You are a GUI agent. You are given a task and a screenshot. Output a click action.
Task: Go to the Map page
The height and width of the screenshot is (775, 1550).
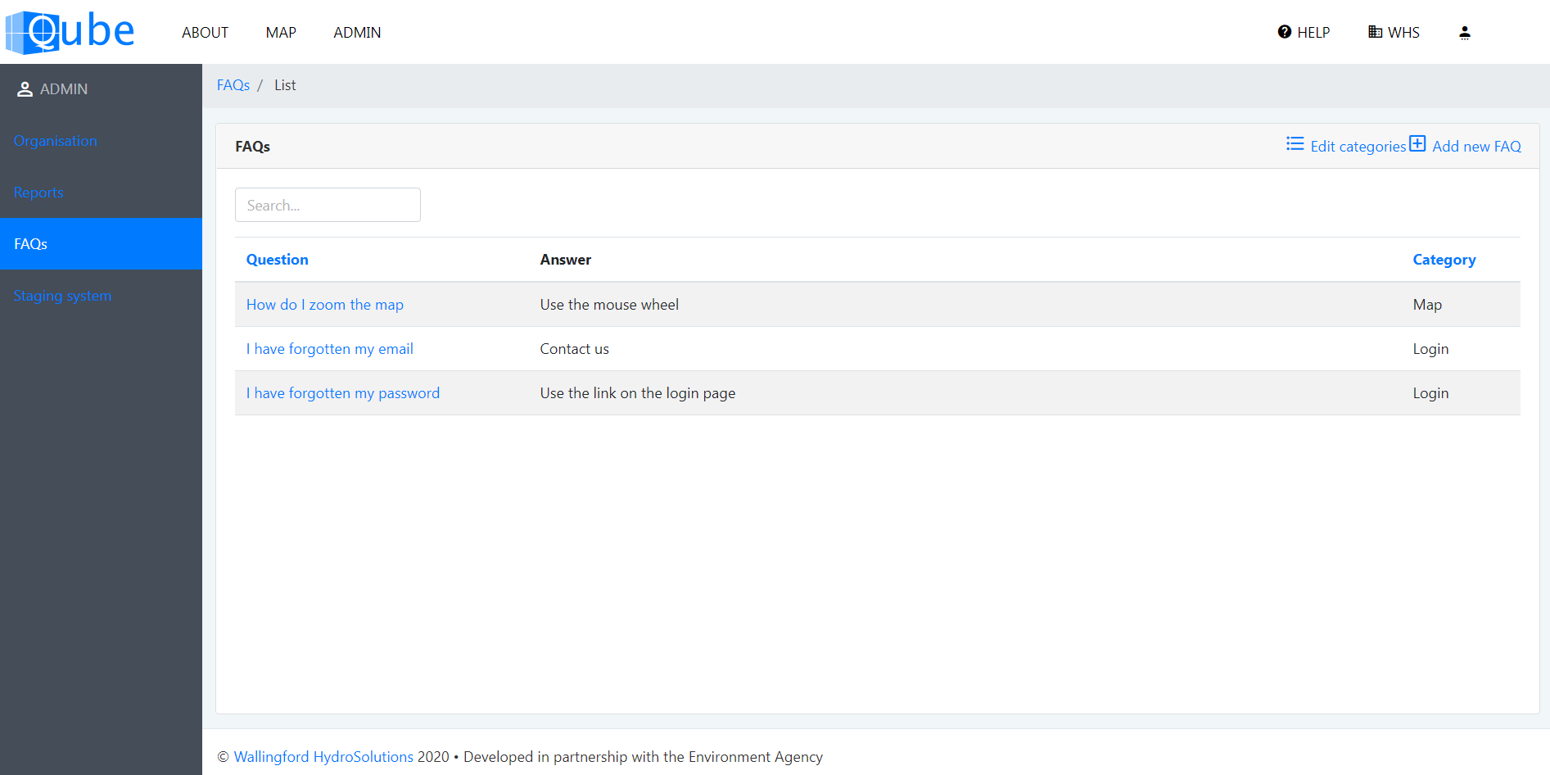click(x=281, y=33)
